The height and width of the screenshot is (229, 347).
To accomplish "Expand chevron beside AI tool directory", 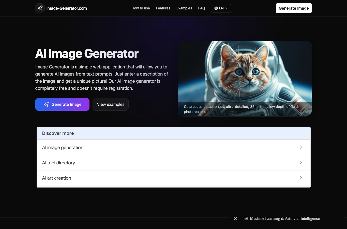I will click(x=301, y=162).
